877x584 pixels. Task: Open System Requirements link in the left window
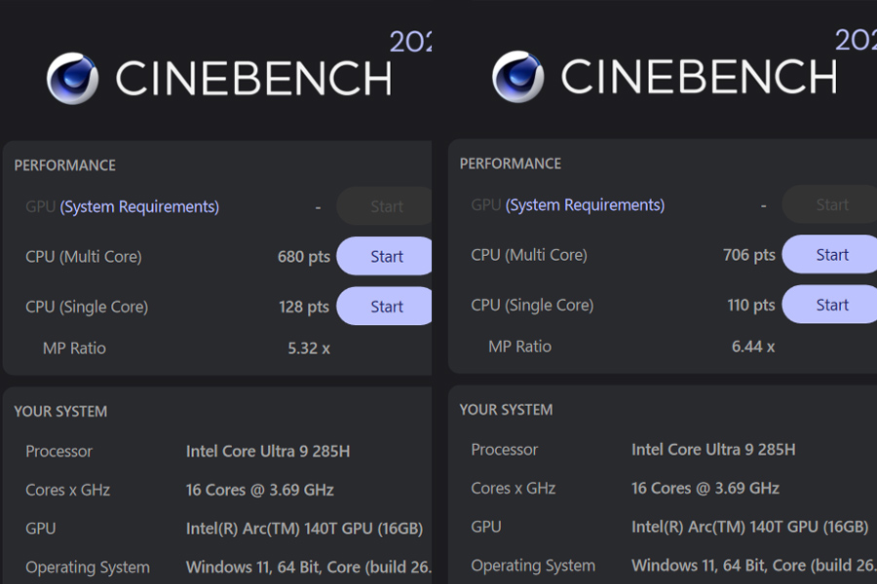coord(139,206)
